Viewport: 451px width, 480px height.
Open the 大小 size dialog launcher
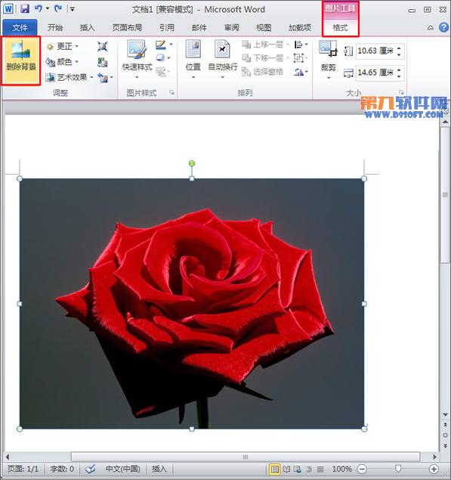pyautogui.click(x=401, y=92)
